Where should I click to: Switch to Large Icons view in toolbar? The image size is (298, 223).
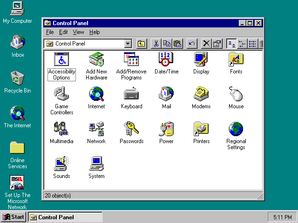pyautogui.click(x=231, y=44)
